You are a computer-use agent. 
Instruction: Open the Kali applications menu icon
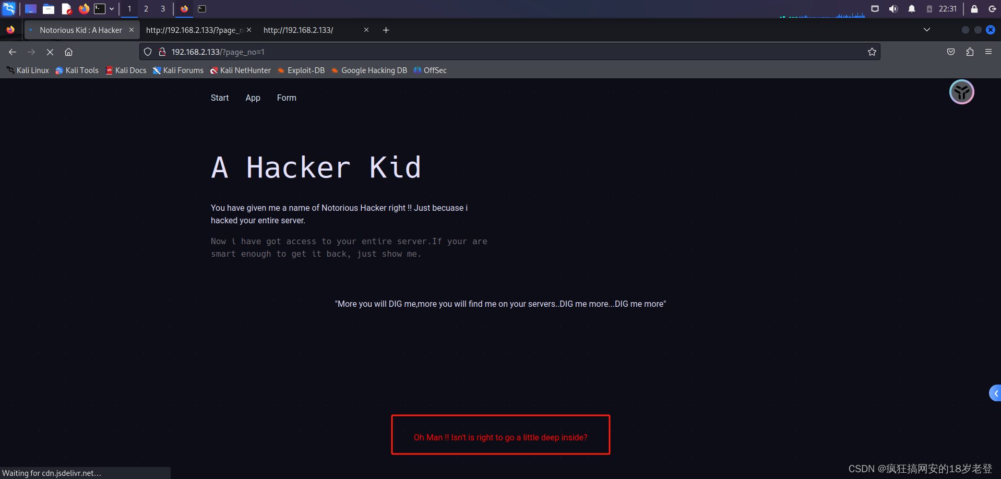(9, 8)
